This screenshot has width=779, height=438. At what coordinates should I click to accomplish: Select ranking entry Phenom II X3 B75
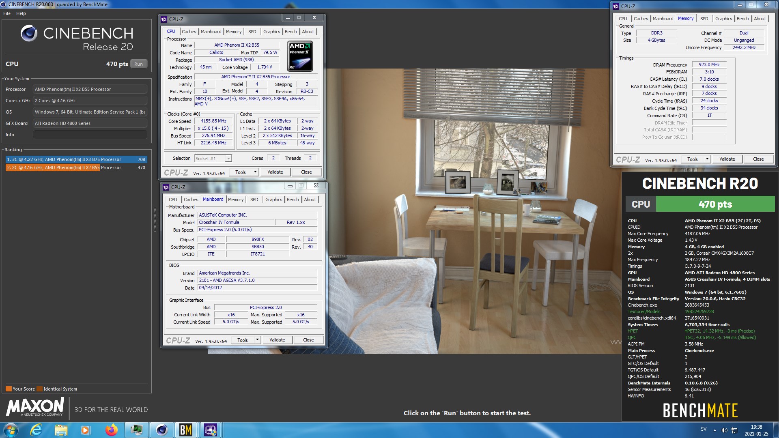pos(76,159)
